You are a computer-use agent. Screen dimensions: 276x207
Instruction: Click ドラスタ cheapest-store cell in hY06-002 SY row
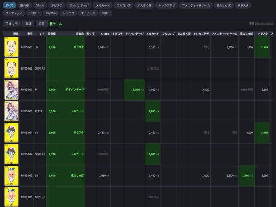click(x=71, y=47)
